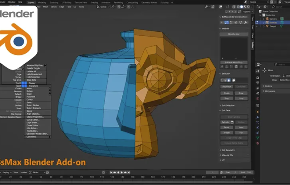
Task: Collapse the Edit Face section
Action: [220, 111]
